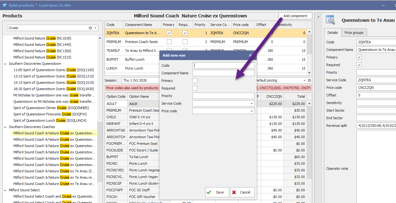The image size is (396, 203).
Task: Click the green checkmark Save icon
Action: pyautogui.click(x=209, y=192)
